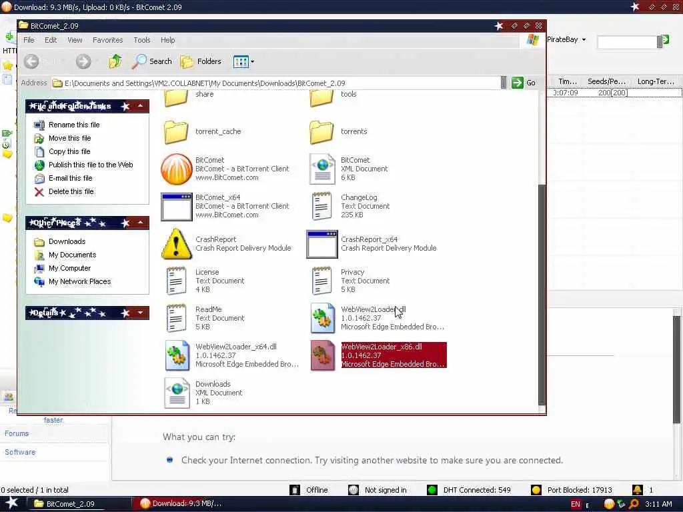
Task: Click the Go button beside address bar
Action: (524, 83)
